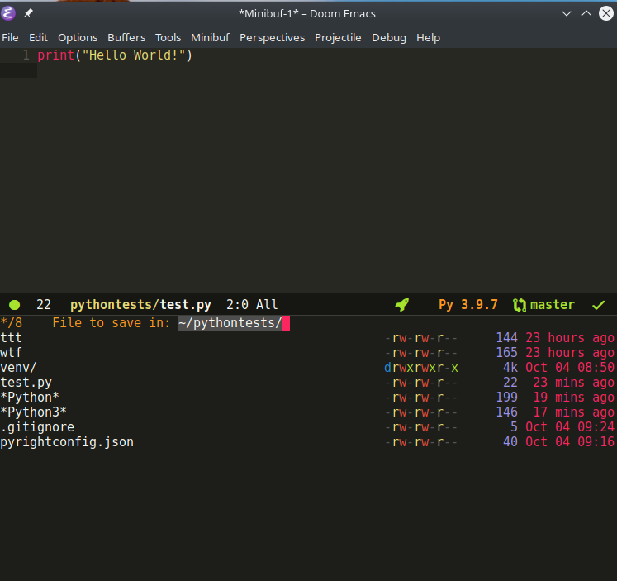Click the All buffer position indicator
The height and width of the screenshot is (581, 617).
click(267, 305)
